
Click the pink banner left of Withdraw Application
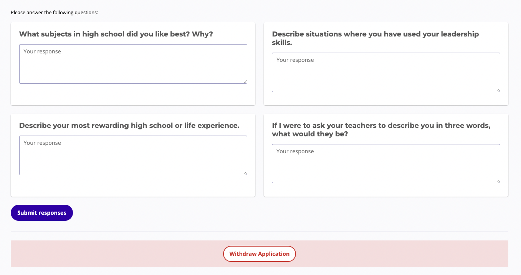coord(115,254)
